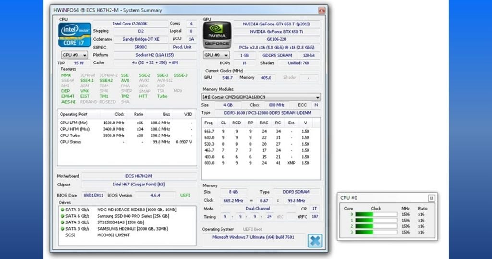This screenshot has width=492, height=259.
Task: Open the GPU #0 selector dropdown
Action: pyautogui.click(x=216, y=55)
